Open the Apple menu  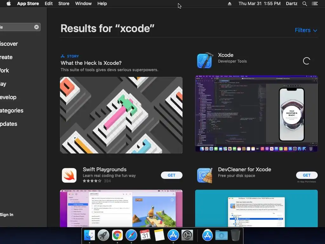pyautogui.click(x=9, y=3)
